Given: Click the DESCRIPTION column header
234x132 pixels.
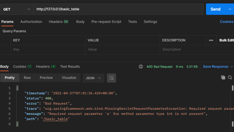Looking at the screenshot, I should point(174,40).
